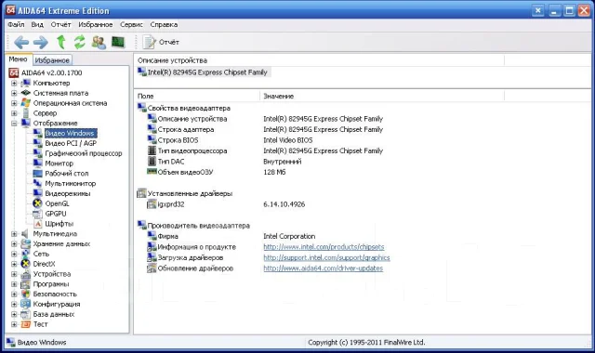The width and height of the screenshot is (595, 353).
Task: Open the Вид menu
Action: [x=37, y=25]
